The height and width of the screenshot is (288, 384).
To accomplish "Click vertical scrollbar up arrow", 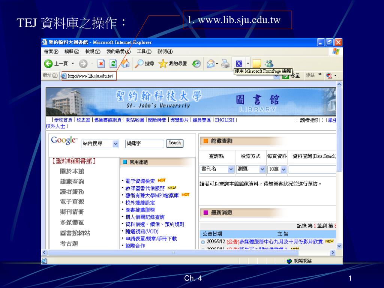I will [339, 84].
